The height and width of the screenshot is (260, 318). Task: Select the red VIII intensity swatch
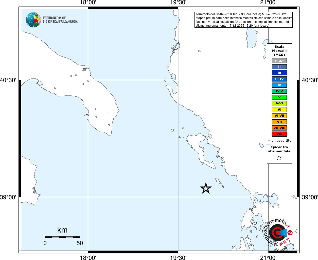(x=279, y=134)
